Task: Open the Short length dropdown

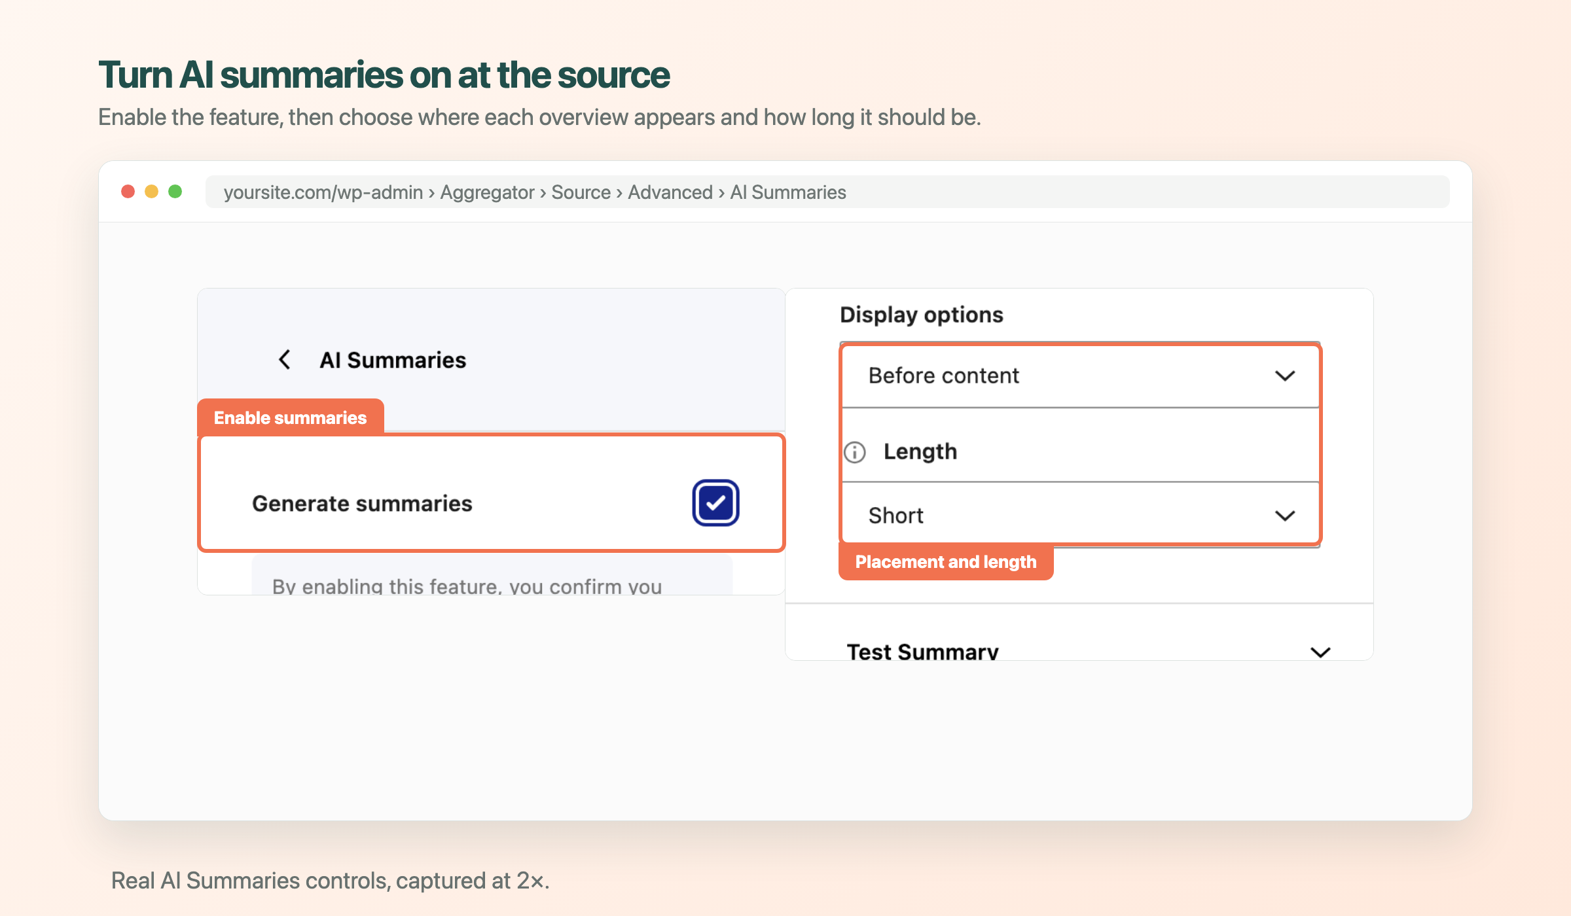Action: [1080, 516]
